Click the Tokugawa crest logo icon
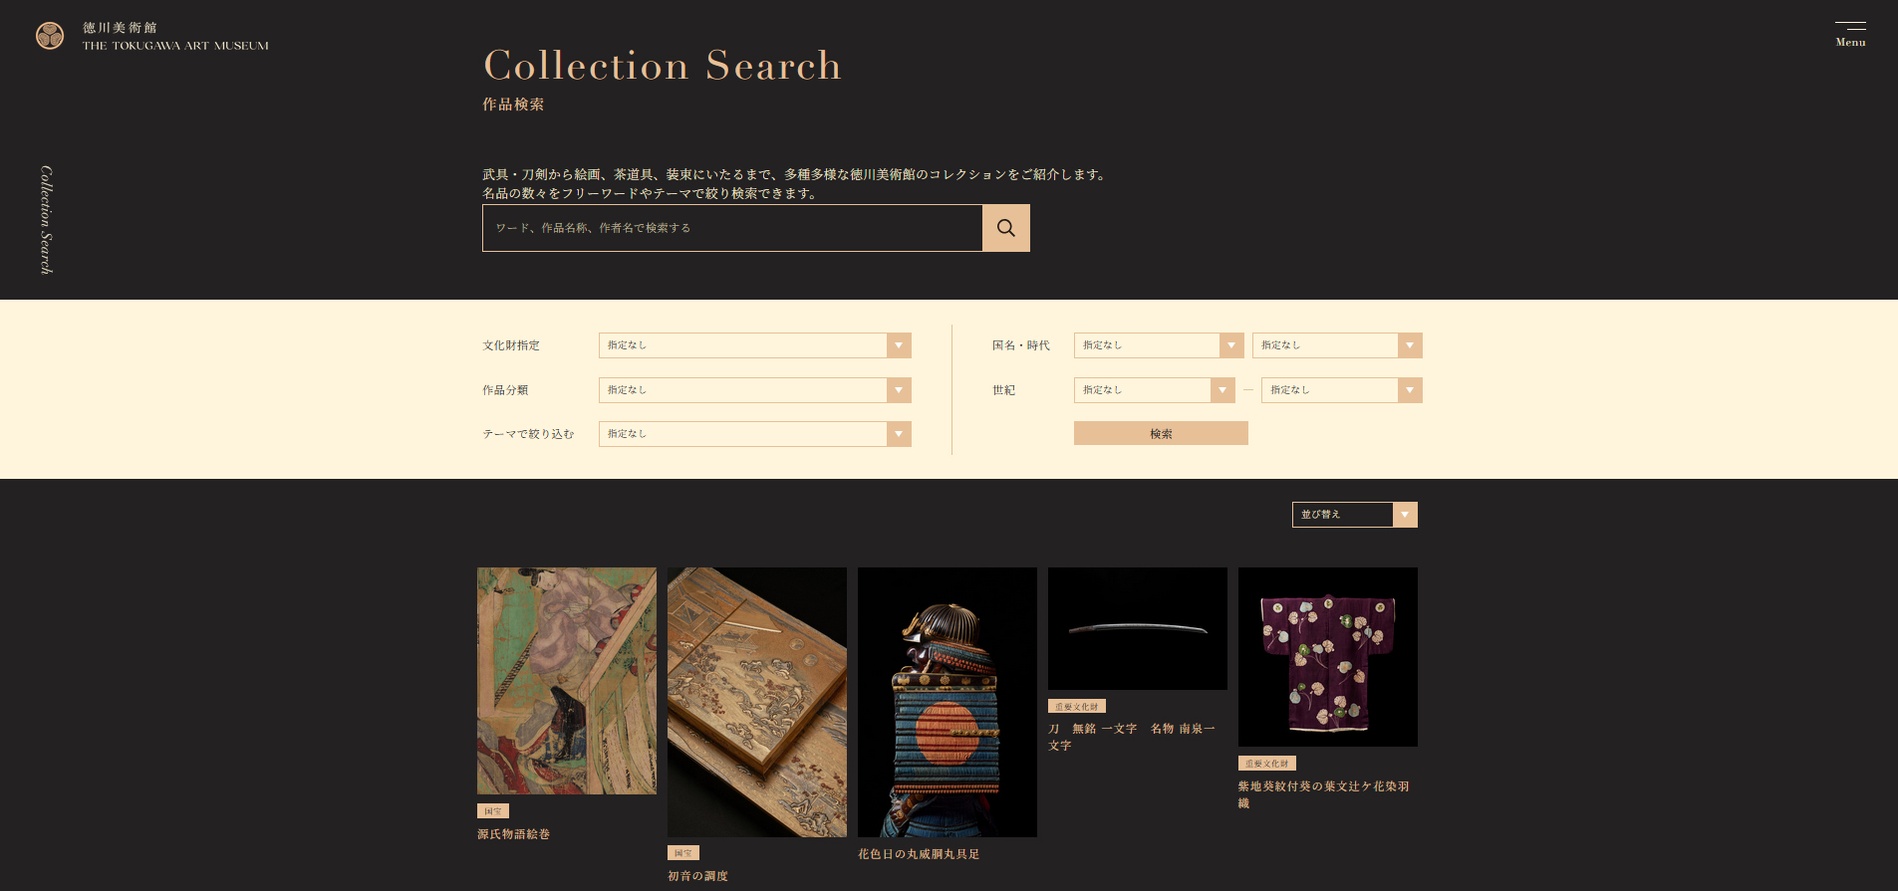This screenshot has height=891, width=1898. pos(50,36)
